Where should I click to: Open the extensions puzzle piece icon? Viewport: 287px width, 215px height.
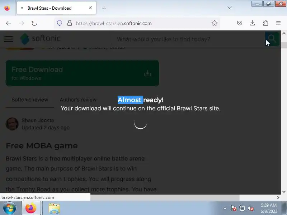tap(265, 23)
